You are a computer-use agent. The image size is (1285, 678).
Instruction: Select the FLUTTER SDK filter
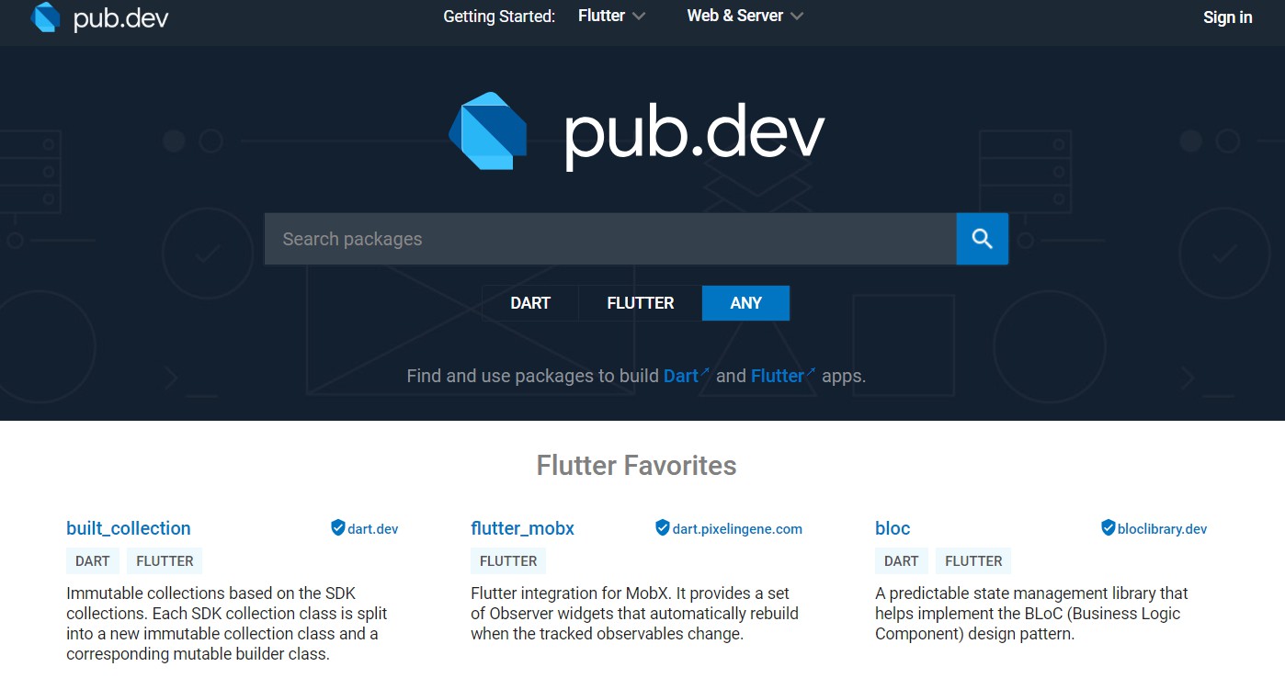(641, 303)
